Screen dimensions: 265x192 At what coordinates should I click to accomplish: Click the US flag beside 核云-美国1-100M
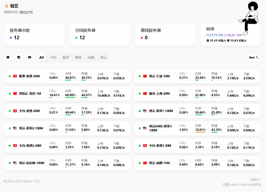click(145, 111)
